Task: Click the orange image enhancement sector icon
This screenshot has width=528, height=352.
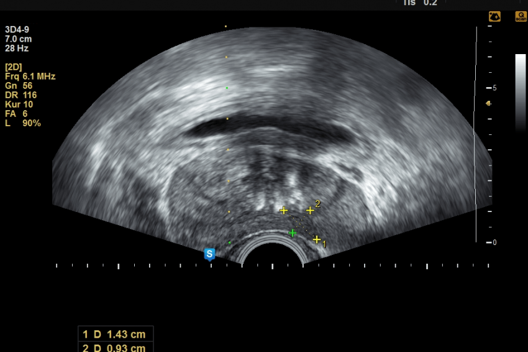Action: click(x=494, y=17)
